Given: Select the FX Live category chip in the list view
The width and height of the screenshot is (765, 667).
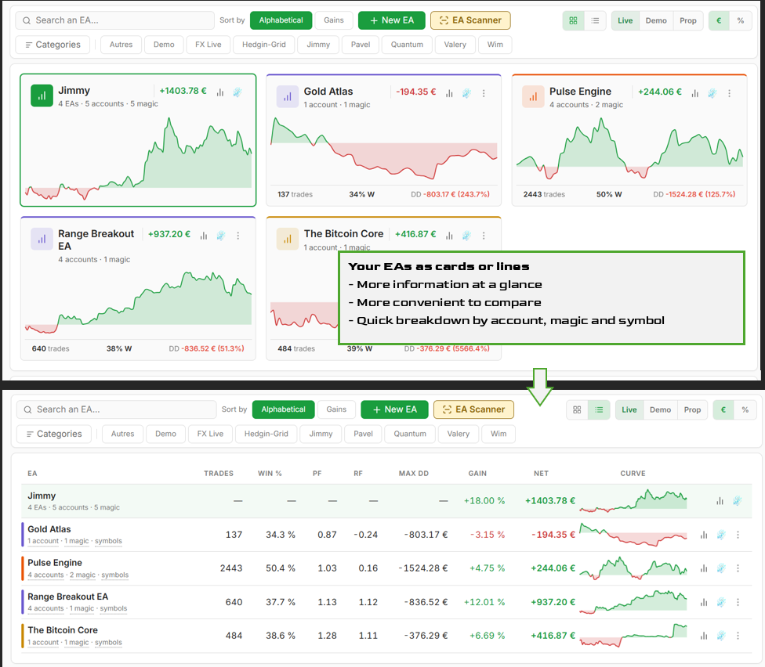Looking at the screenshot, I should coord(210,434).
